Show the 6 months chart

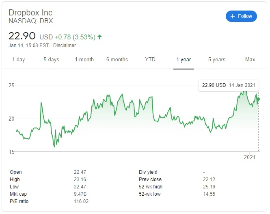(x=117, y=60)
